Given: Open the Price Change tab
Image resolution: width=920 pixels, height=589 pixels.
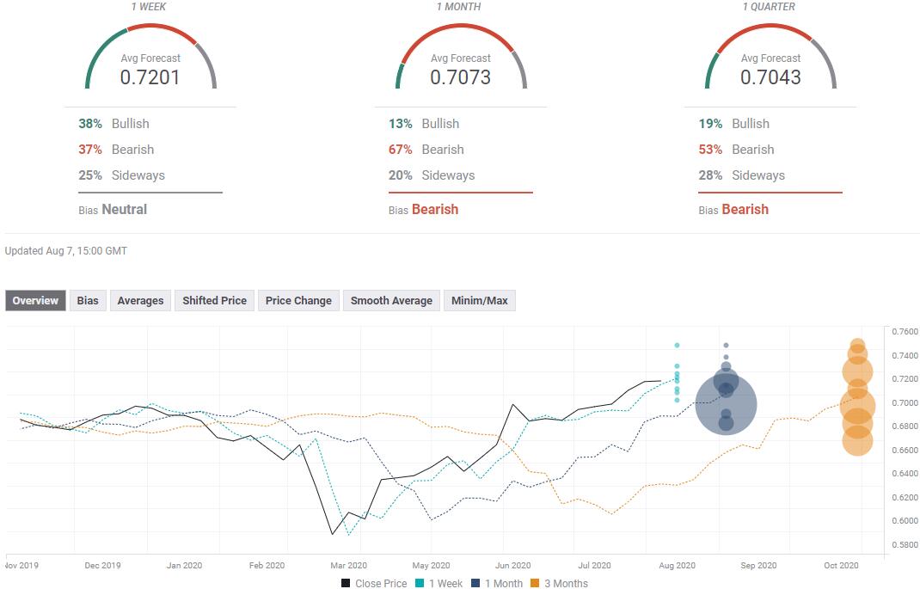Looking at the screenshot, I should click(298, 300).
